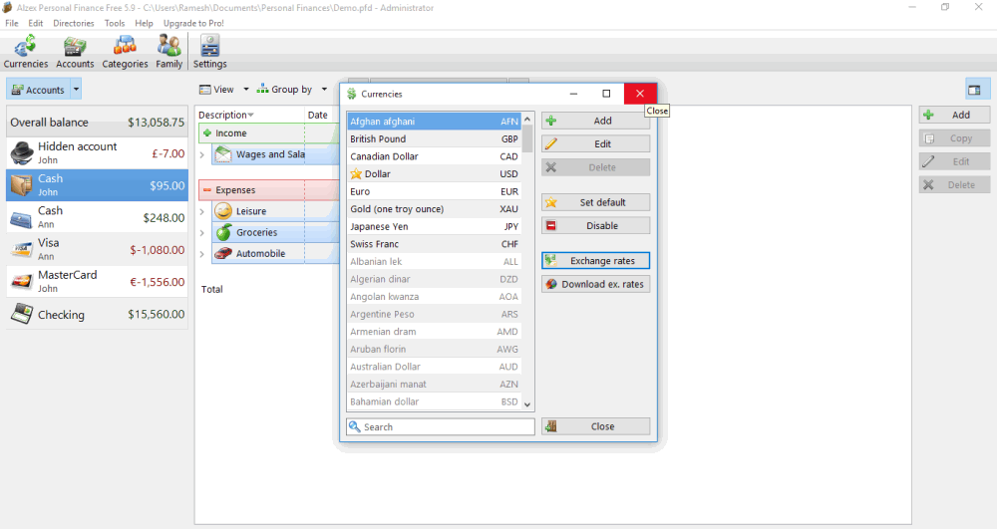Screen dimensions: 997x529
Task: Click Add button in main window
Action: [954, 115]
